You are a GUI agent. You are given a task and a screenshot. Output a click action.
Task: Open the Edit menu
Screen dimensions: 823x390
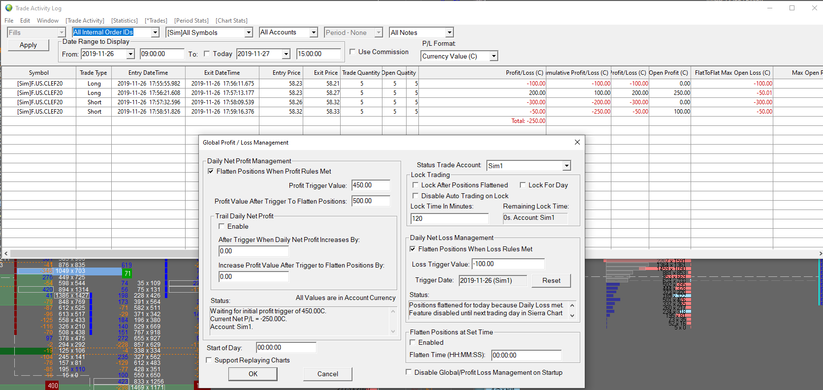click(25, 21)
